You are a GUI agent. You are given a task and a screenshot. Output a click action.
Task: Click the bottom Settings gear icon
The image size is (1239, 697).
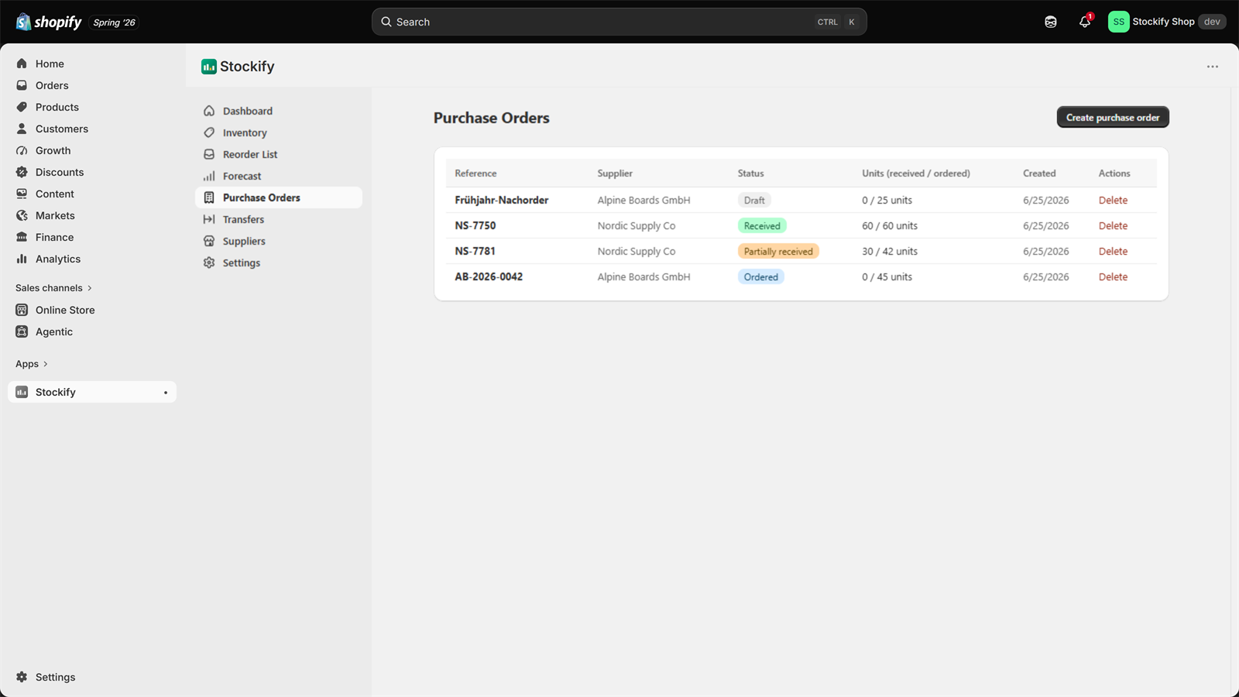pos(22,677)
